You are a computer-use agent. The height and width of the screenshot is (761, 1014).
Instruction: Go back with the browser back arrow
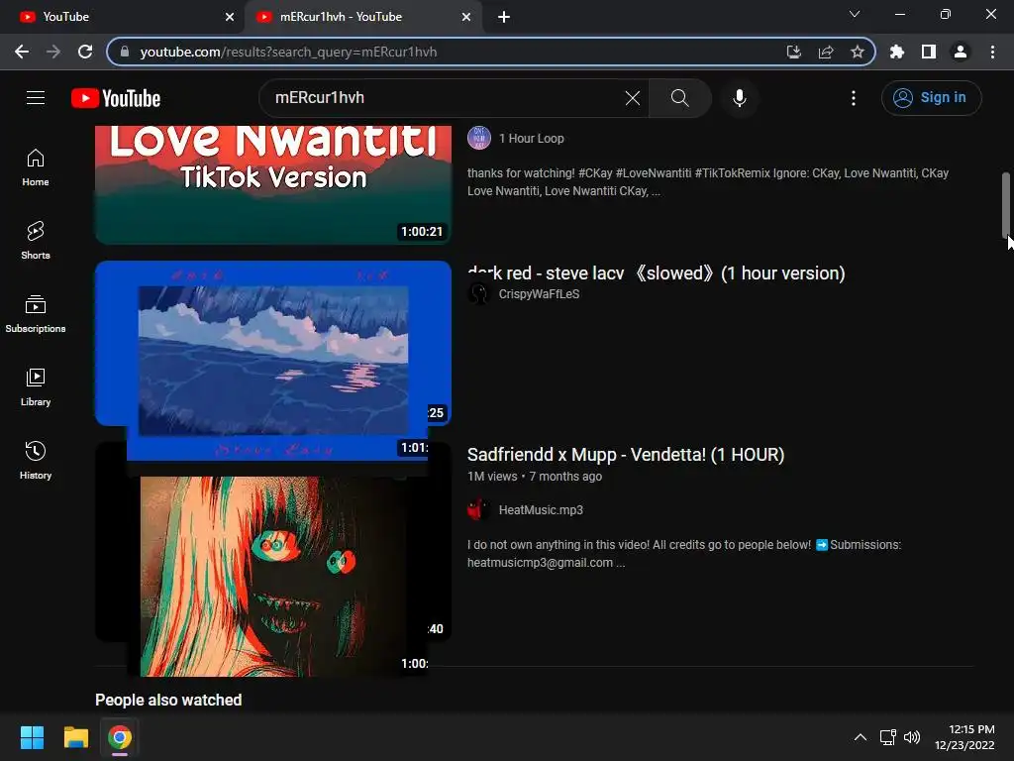22,52
